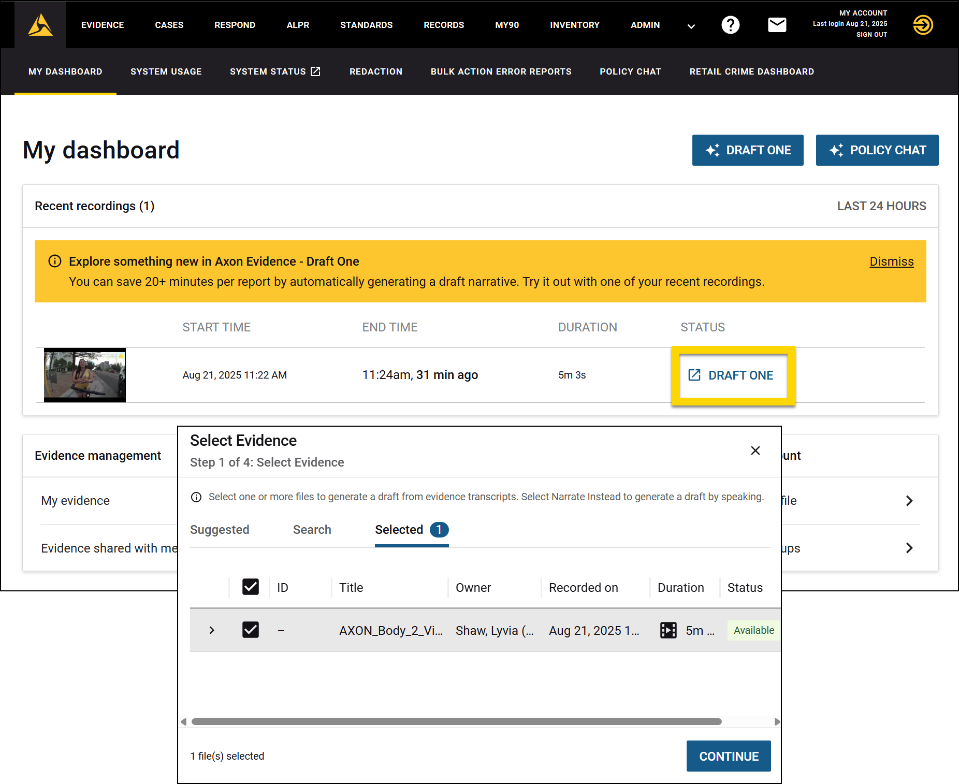Click the sign out arrow icon

tap(923, 25)
